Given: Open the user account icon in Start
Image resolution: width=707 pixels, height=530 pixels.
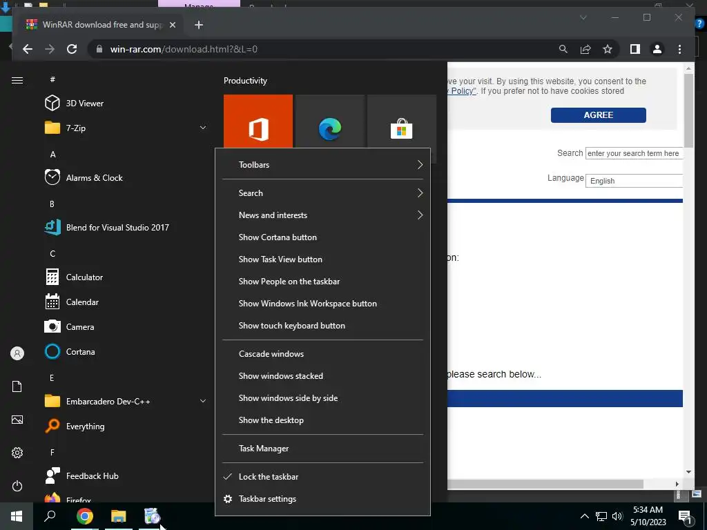Looking at the screenshot, I should (x=17, y=353).
